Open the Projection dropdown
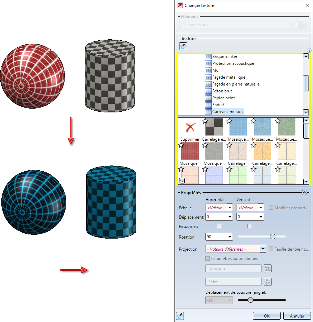 (x=263, y=249)
